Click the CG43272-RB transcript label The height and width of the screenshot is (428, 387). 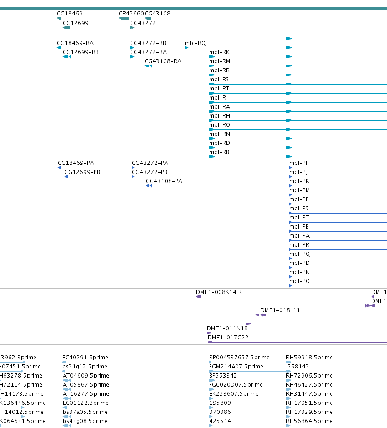pos(148,43)
